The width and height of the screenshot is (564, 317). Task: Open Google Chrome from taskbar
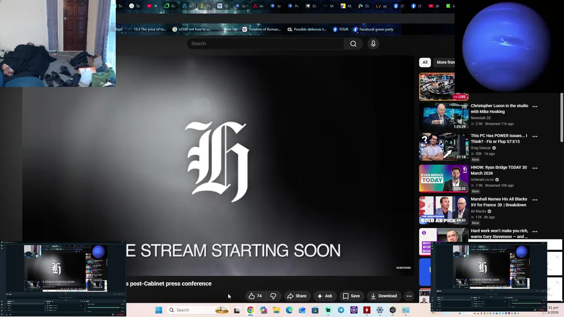tap(250, 310)
